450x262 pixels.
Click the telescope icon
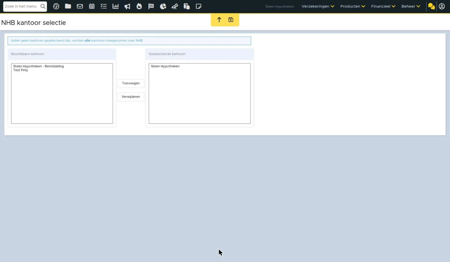(175, 6)
